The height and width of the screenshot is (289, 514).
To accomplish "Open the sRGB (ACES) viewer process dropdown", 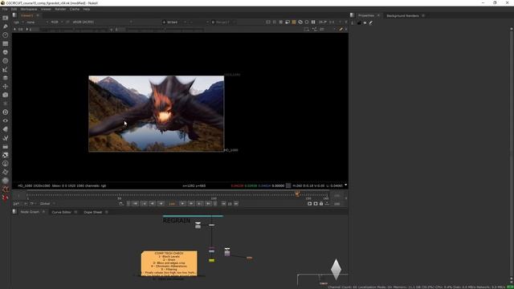I will 102,22.
